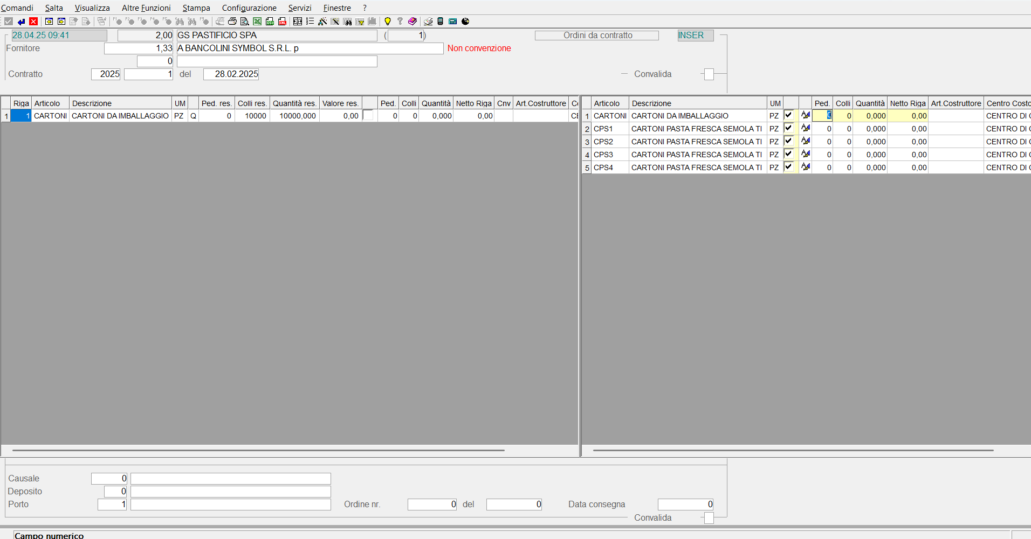Screen dimensions: 1031x539
Task: Open the Altre Funzioni menu
Action: click(146, 8)
